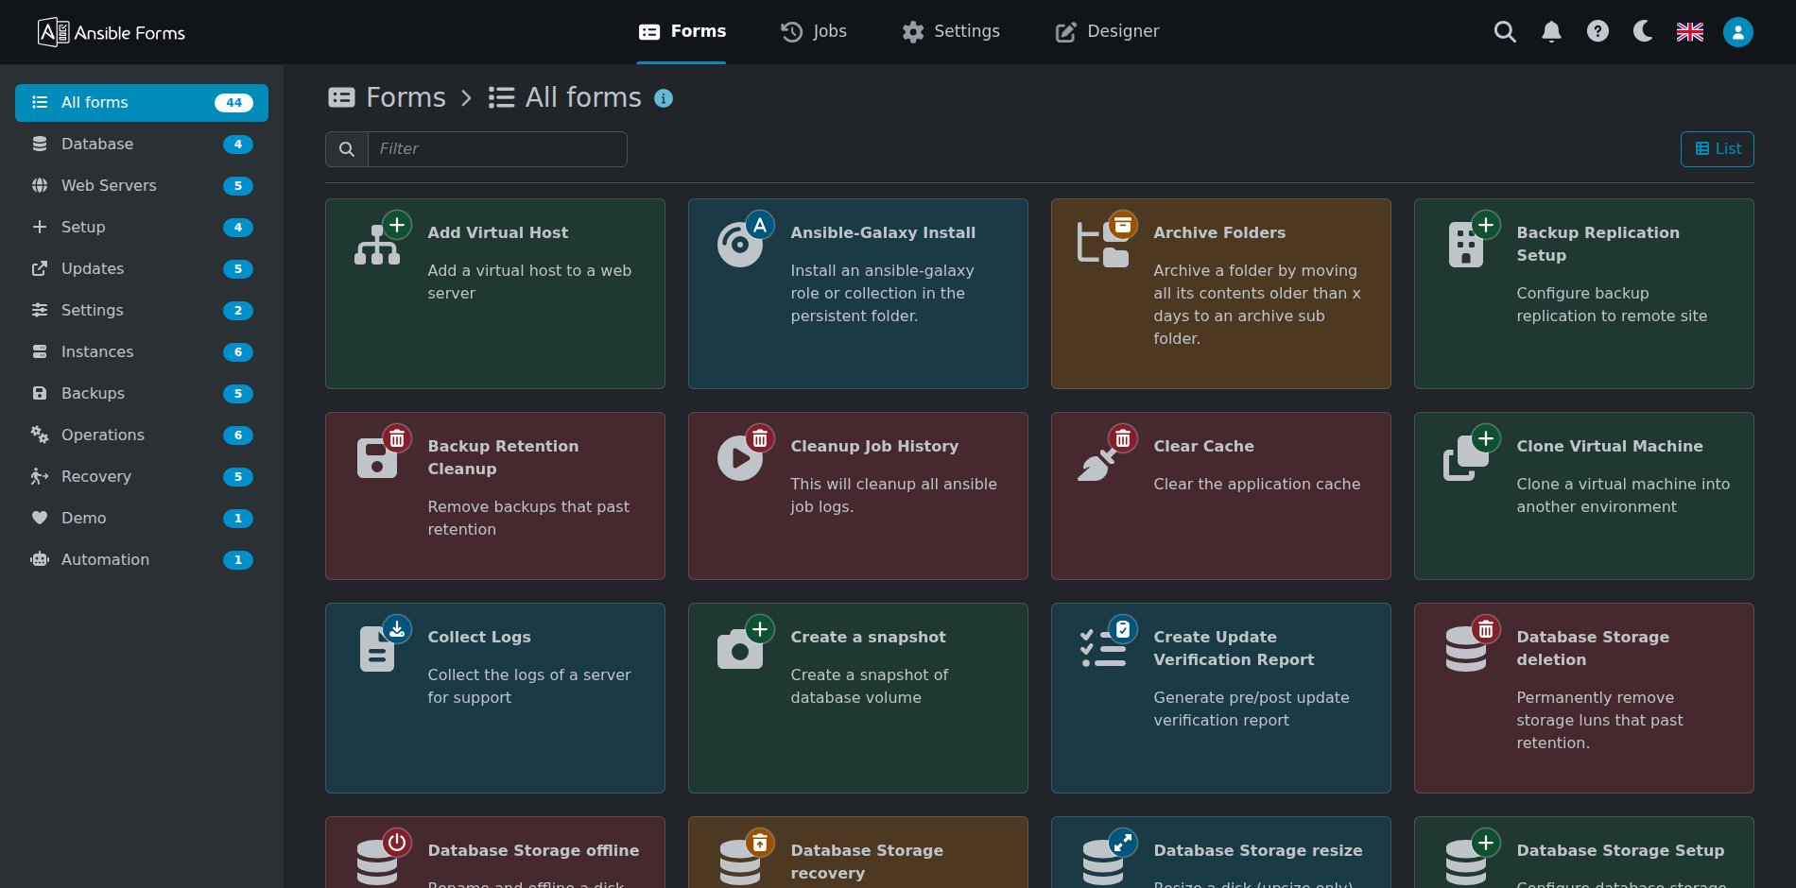This screenshot has height=888, width=1796.
Task: Click the Create a snapshot camera icon
Action: point(740,650)
